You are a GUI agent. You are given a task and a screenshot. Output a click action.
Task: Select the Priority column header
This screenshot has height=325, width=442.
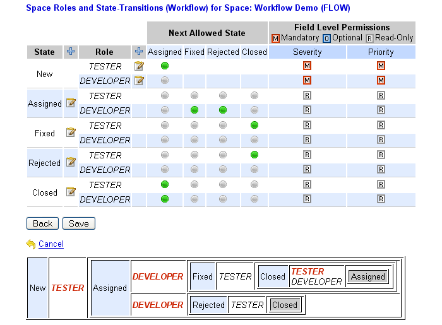[x=381, y=52]
